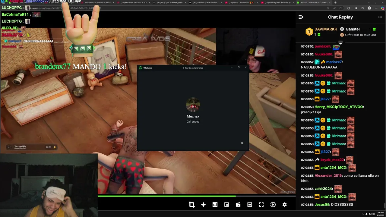Click network tray icon in taskbar
The width and height of the screenshot is (386, 217).
[x=370, y=214]
